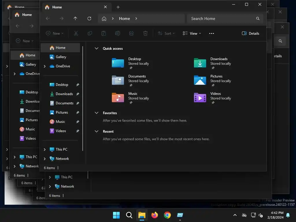This screenshot has height=222, width=296.
Task: Open the clock and date flyout
Action: (275, 215)
